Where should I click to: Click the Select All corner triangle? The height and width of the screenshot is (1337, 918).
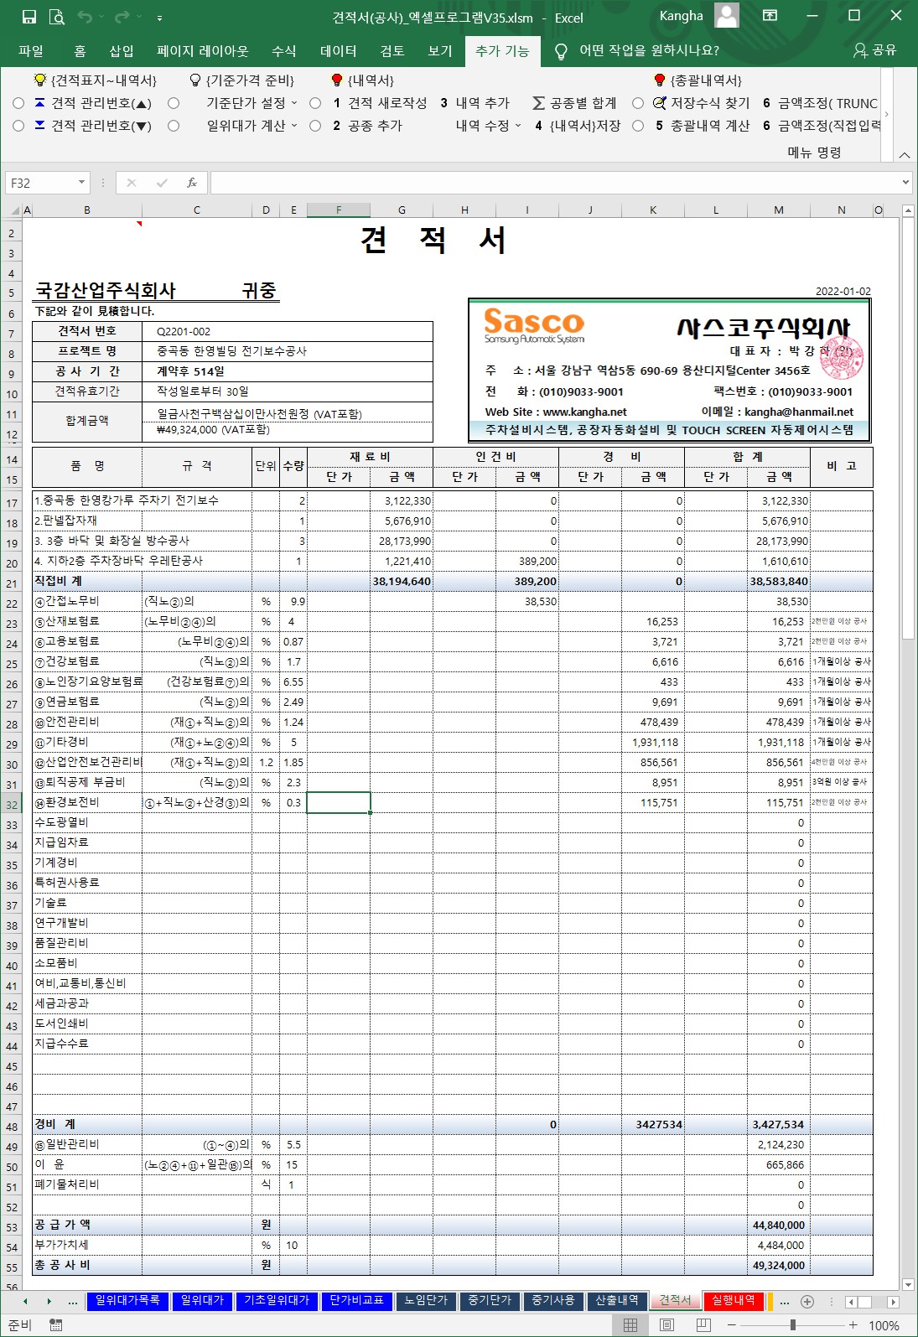tap(13, 210)
